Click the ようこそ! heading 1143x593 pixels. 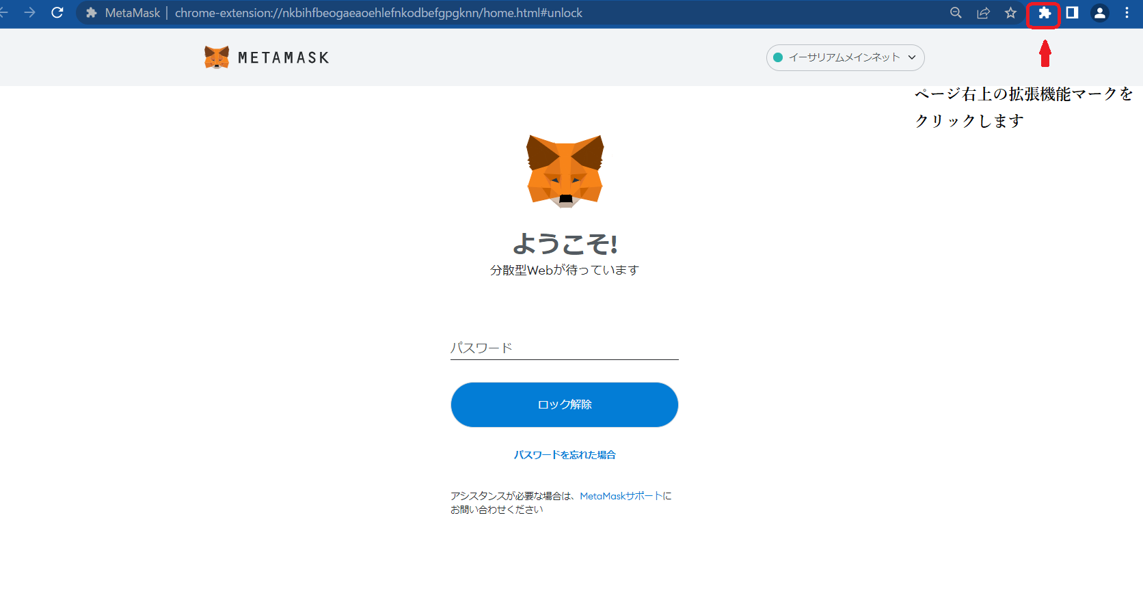[x=565, y=243]
